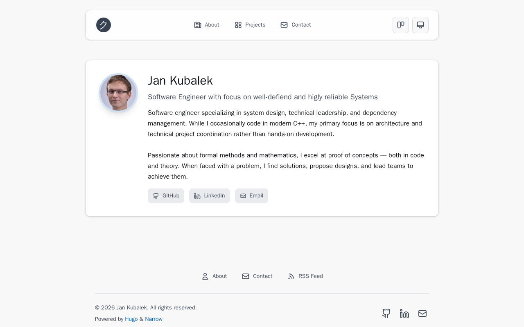Click the RSS icon in footer navigation
The image size is (524, 327).
291,276
